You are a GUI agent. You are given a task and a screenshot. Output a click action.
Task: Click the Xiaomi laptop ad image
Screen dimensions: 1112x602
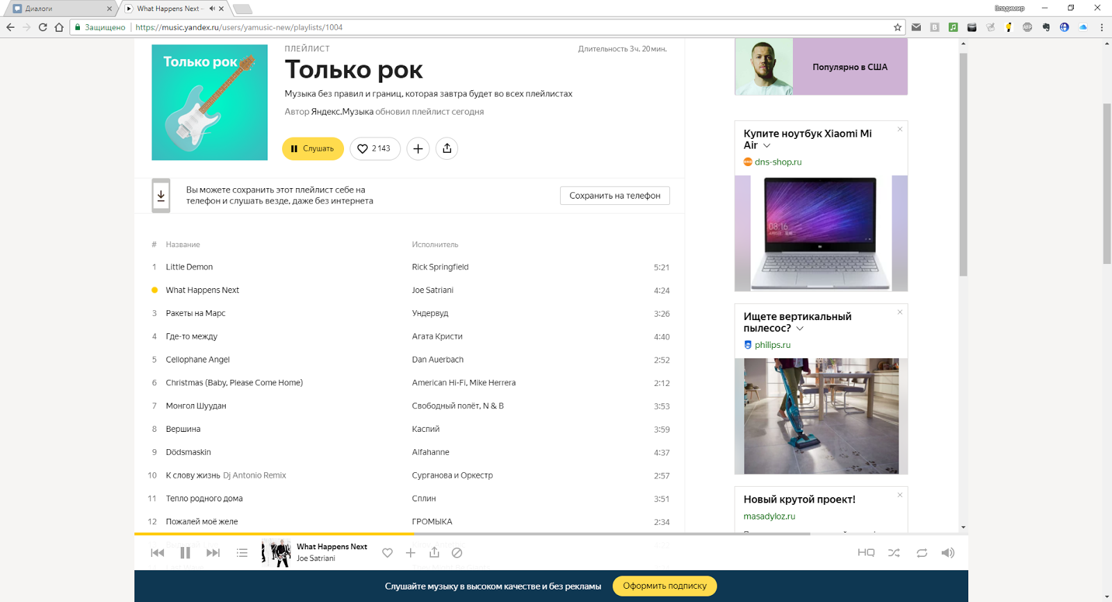coord(821,233)
